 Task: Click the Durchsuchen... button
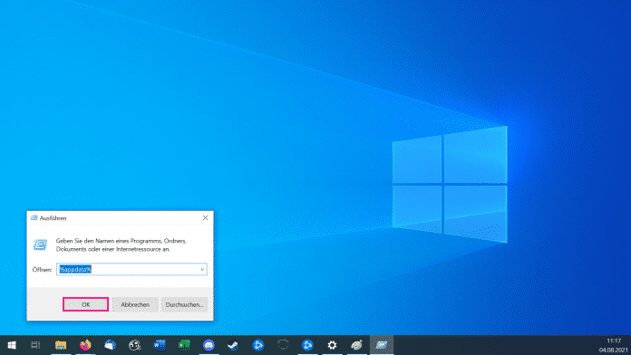pyautogui.click(x=184, y=304)
